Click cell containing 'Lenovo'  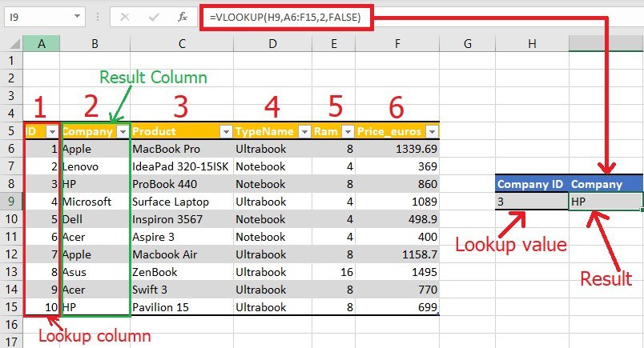point(95,166)
